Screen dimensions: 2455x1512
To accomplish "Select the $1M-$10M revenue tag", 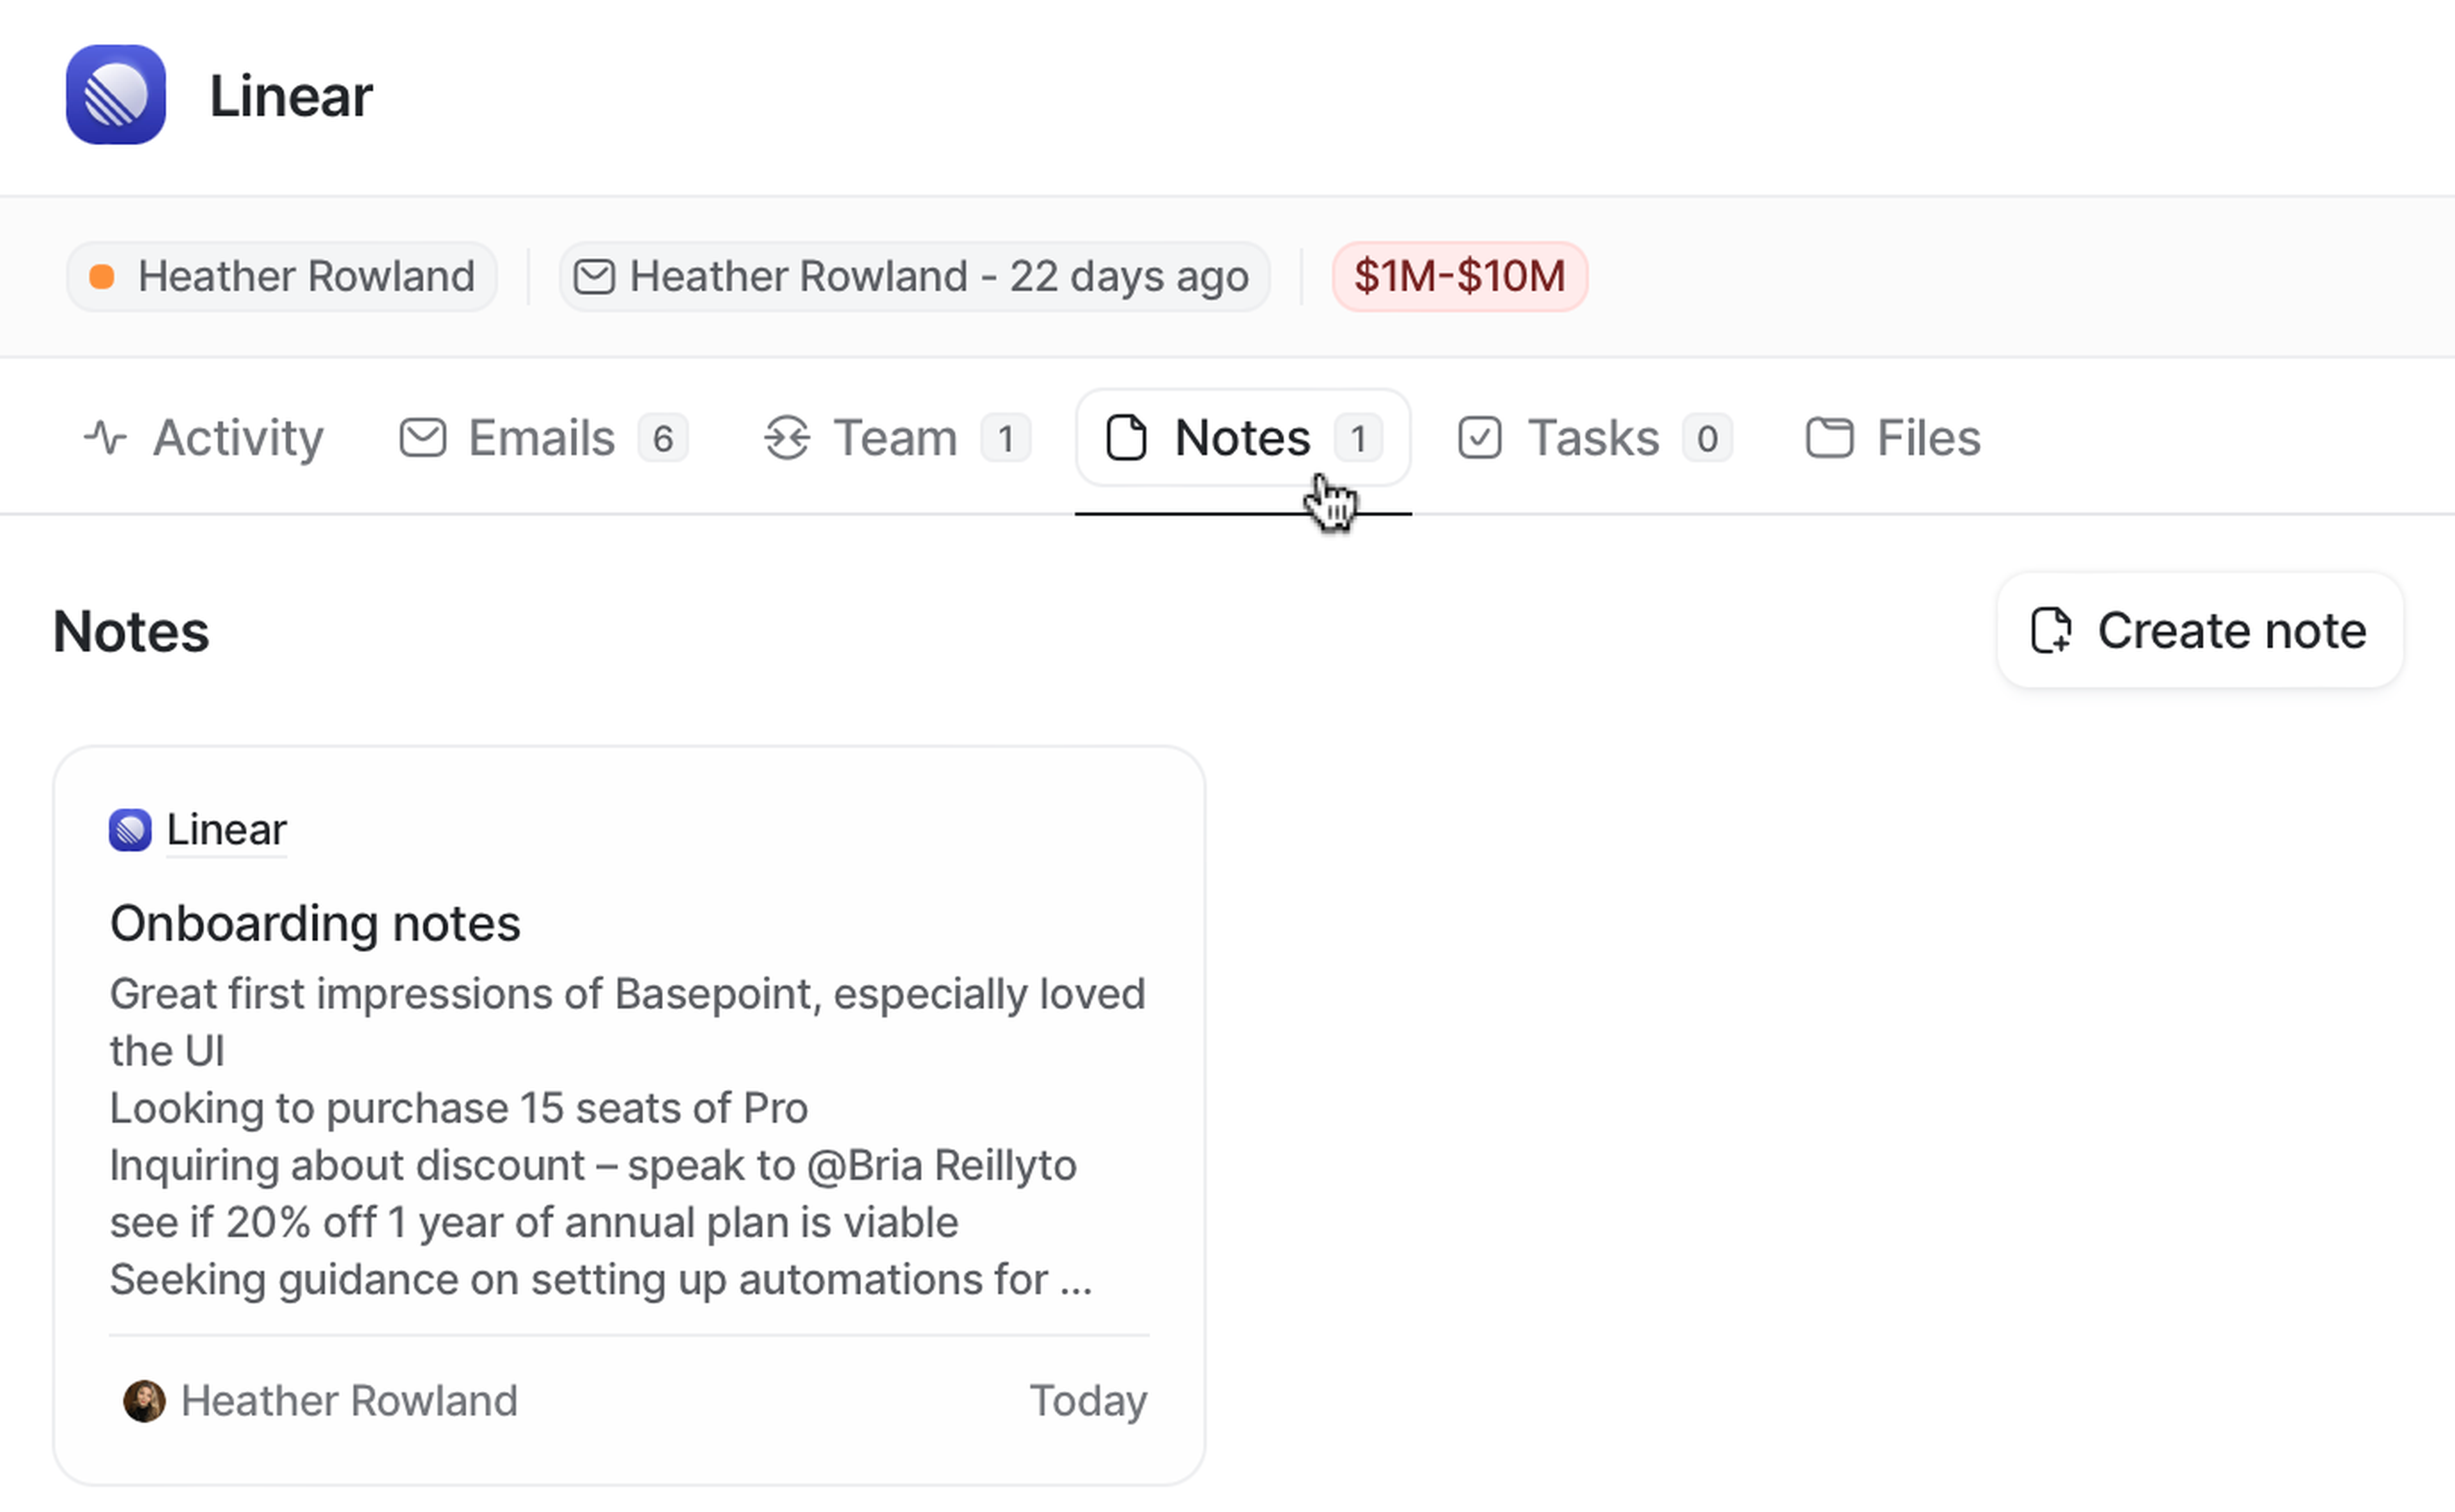I will (1459, 277).
